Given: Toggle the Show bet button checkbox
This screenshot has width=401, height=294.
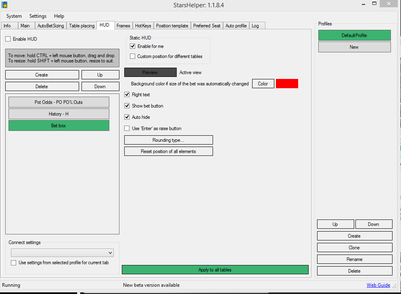Looking at the screenshot, I should coord(127,106).
